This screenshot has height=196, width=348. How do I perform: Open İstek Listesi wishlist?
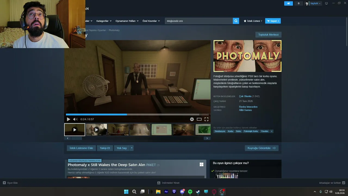pyautogui.click(x=253, y=21)
